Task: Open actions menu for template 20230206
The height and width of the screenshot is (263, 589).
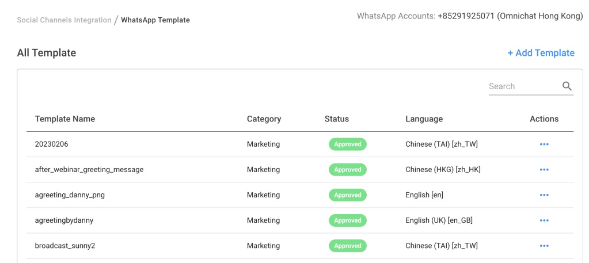Action: (544, 144)
